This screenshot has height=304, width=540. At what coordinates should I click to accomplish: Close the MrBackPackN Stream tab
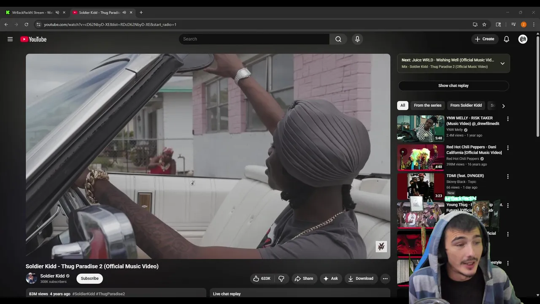point(64,12)
